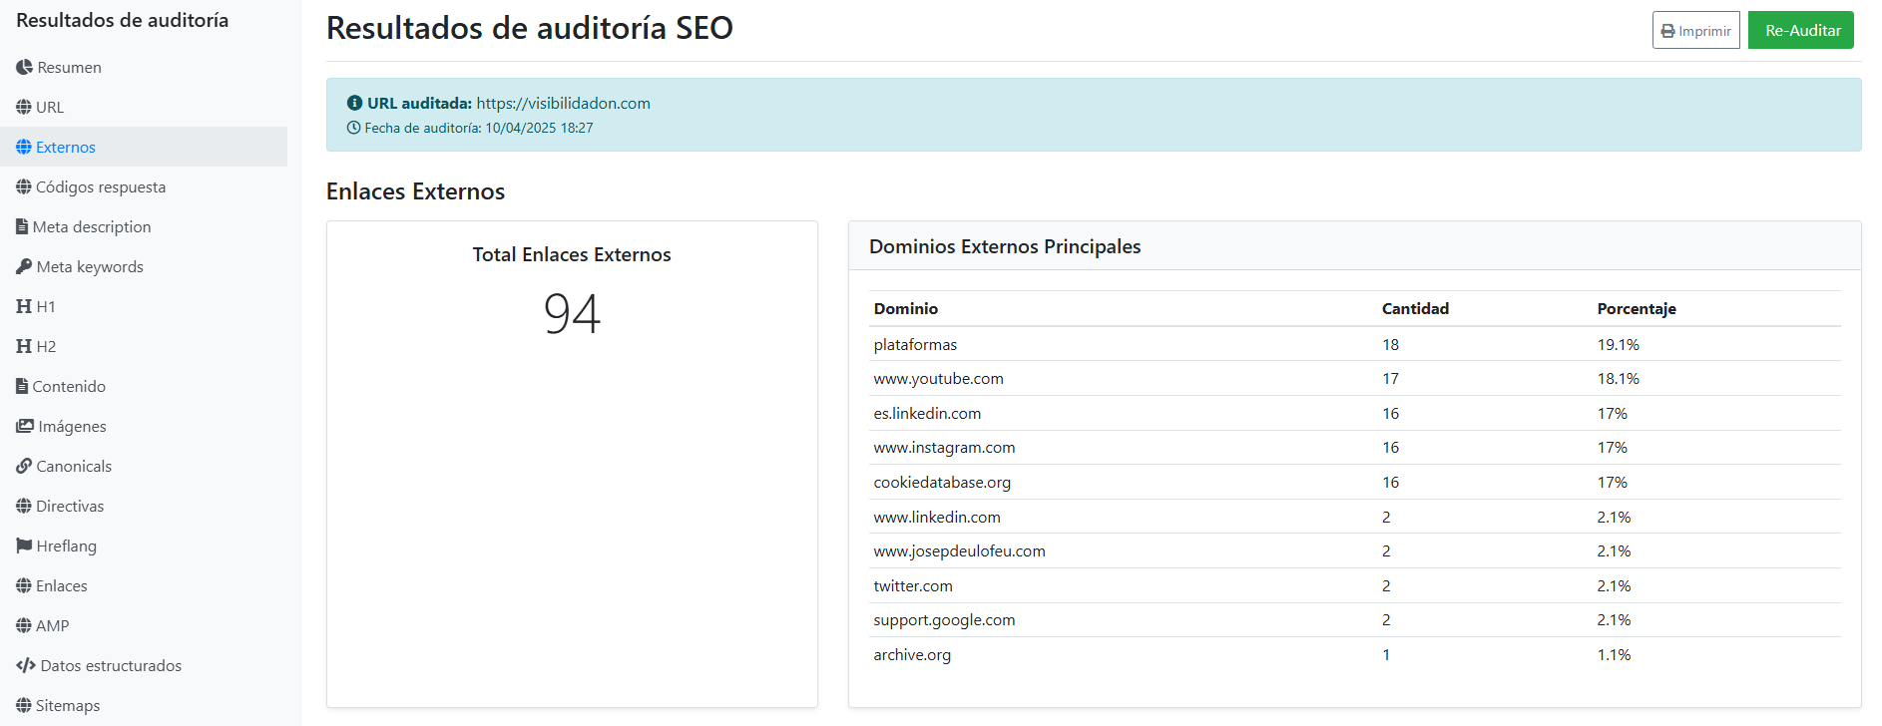
Task: Click the heading icon beside H1
Action: [x=24, y=306]
